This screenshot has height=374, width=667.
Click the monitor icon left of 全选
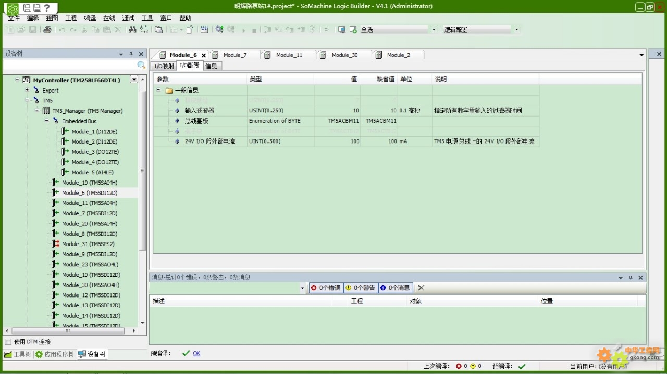[342, 30]
